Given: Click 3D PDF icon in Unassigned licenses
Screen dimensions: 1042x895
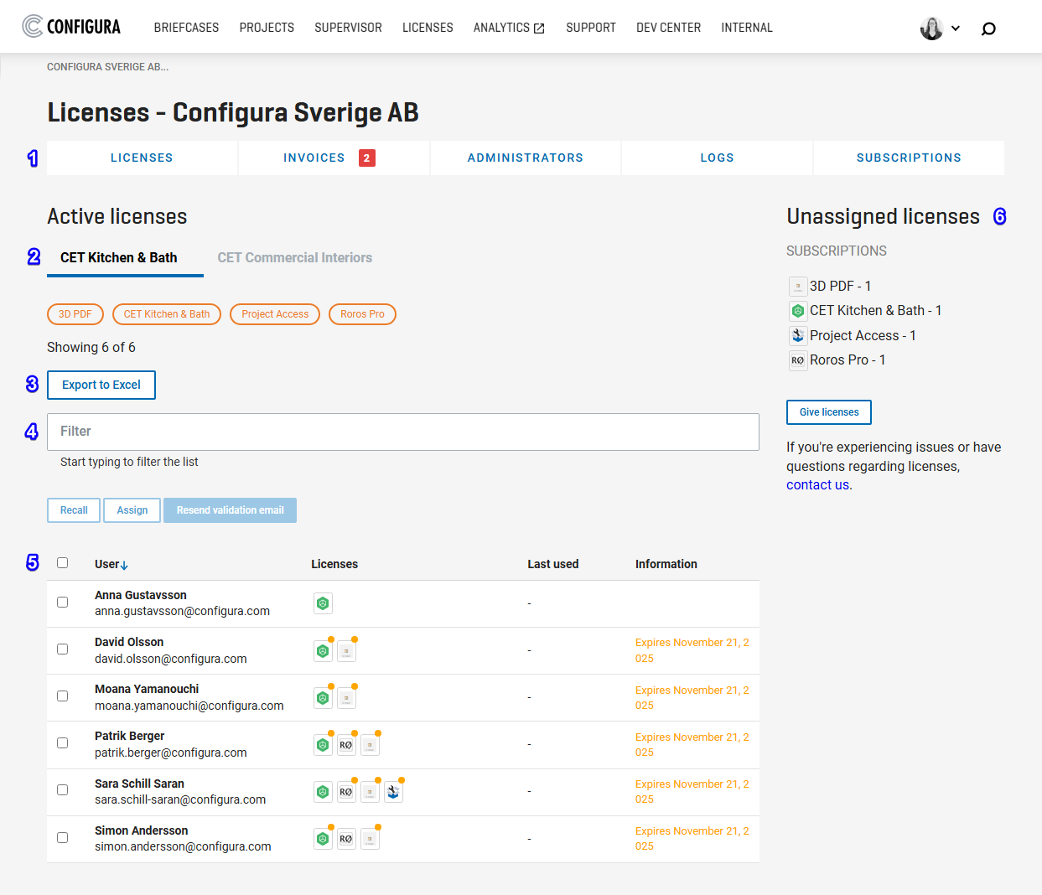Looking at the screenshot, I should (x=798, y=287).
